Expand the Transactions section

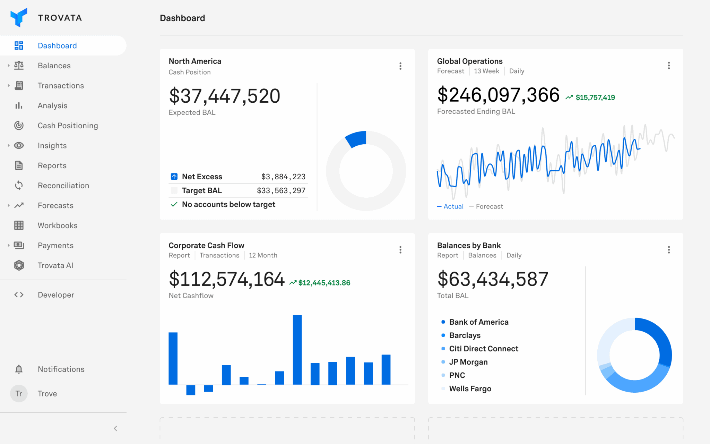(8, 85)
